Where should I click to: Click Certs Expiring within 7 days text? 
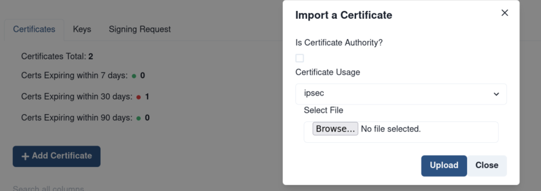(x=74, y=75)
